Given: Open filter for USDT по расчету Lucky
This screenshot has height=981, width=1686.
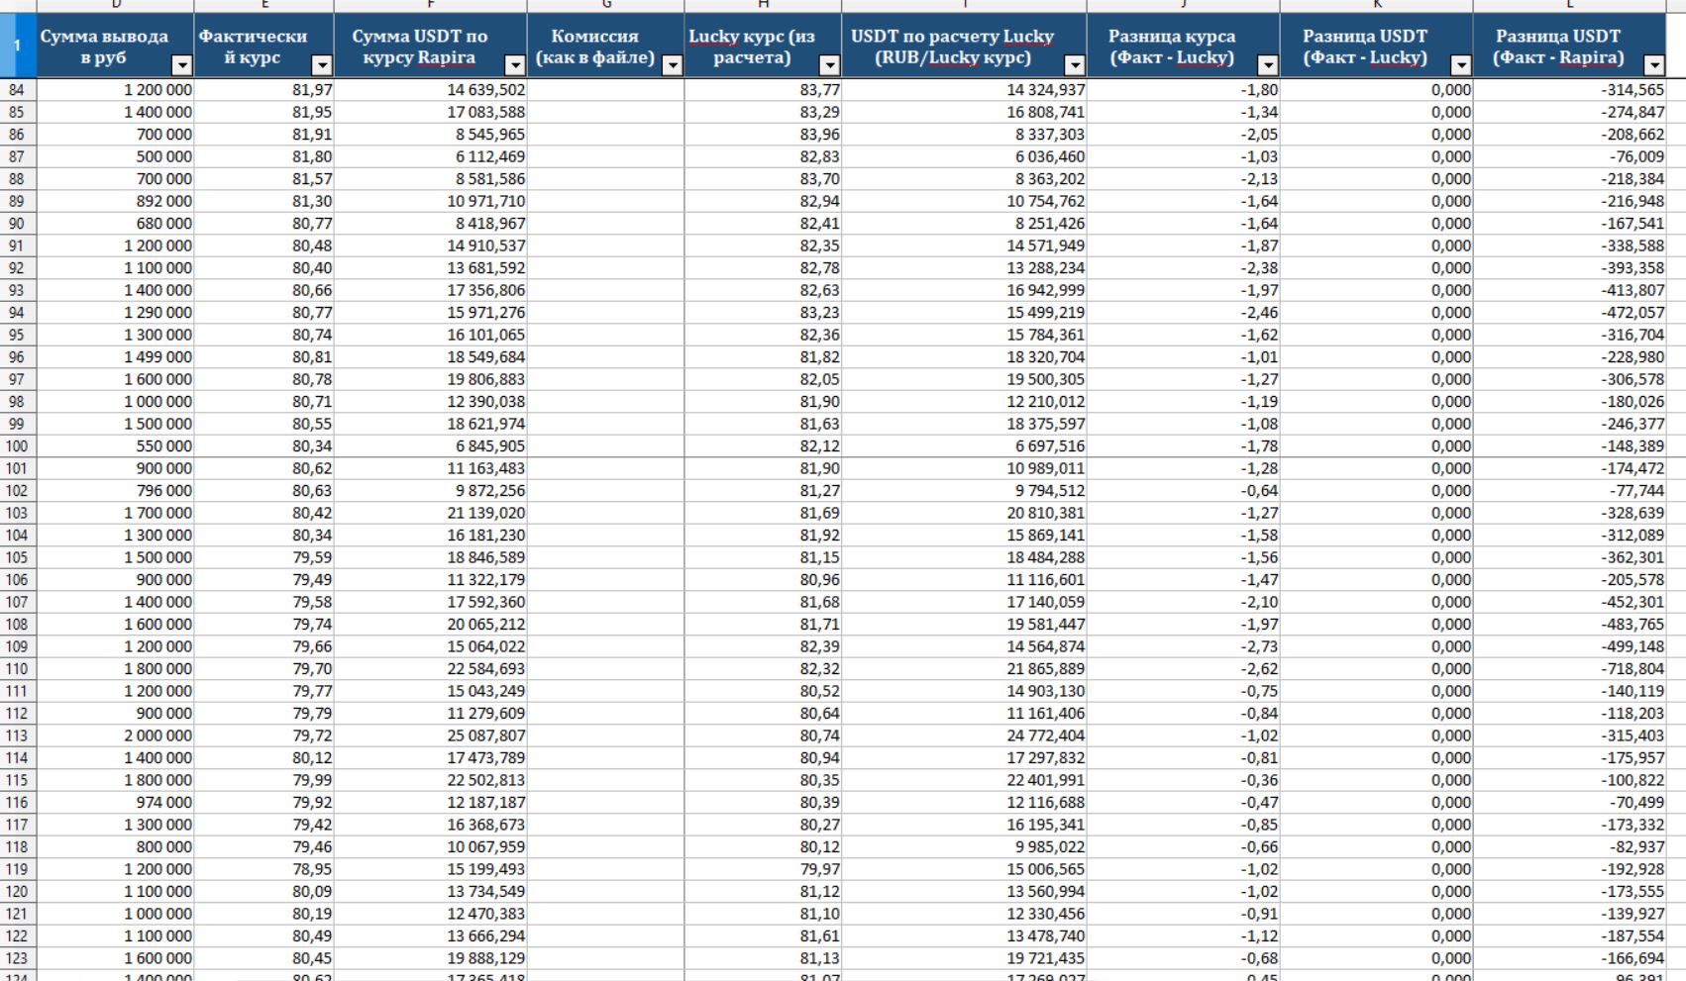Looking at the screenshot, I should [1075, 66].
